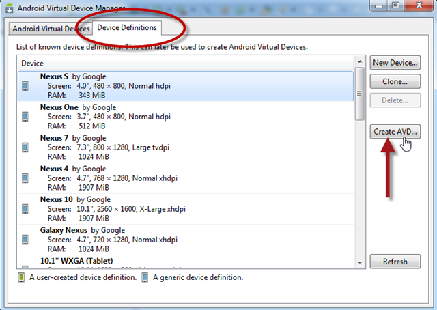Select the 10.1" WXGA (Tablet) entry

[x=185, y=262]
